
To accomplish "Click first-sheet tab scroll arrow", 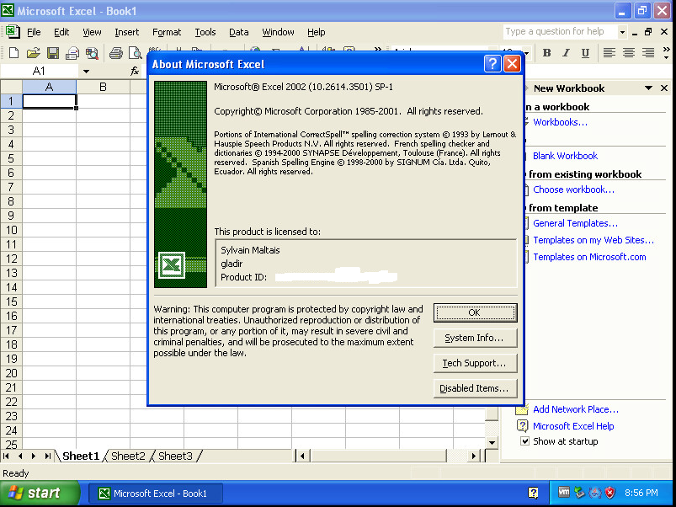I will pos(7,456).
